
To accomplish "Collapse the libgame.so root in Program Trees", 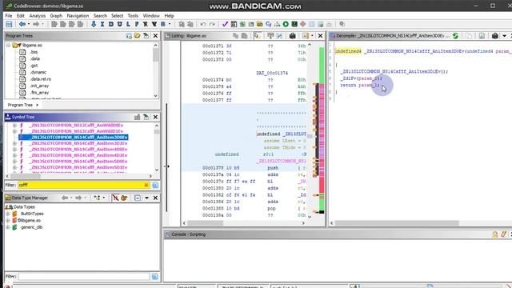I will [8, 46].
